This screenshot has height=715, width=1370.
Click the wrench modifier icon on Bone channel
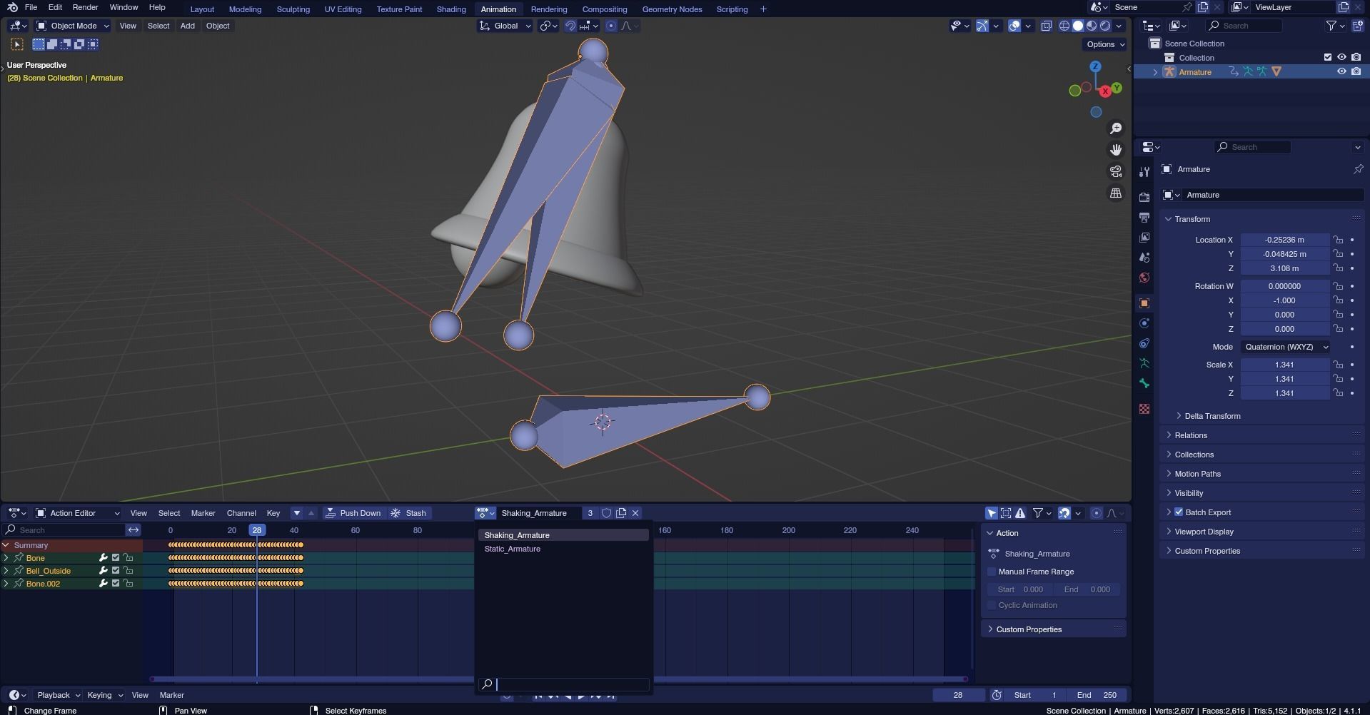click(x=103, y=558)
